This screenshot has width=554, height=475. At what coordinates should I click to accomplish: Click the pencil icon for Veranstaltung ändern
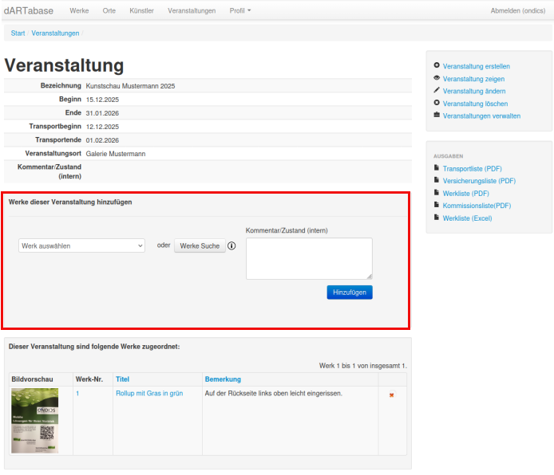point(436,91)
